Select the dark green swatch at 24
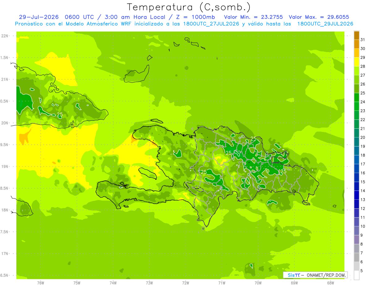This screenshot has height=287, width=371. click(x=356, y=98)
